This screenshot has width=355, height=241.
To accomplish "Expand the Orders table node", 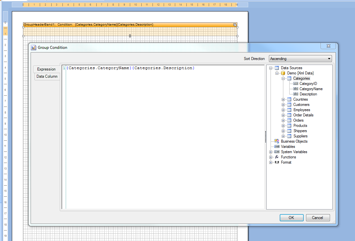I will 283,121.
